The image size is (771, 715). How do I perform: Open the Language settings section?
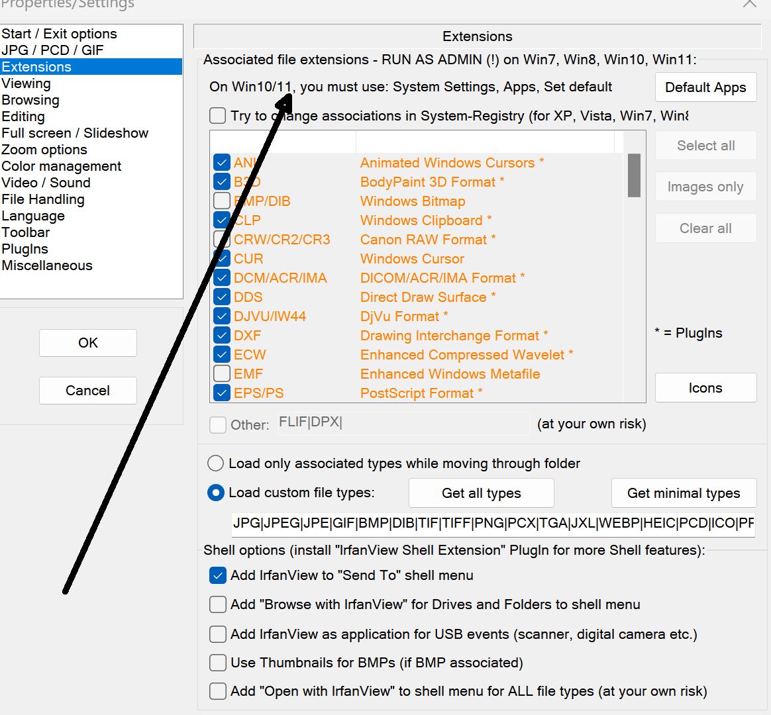(x=33, y=215)
